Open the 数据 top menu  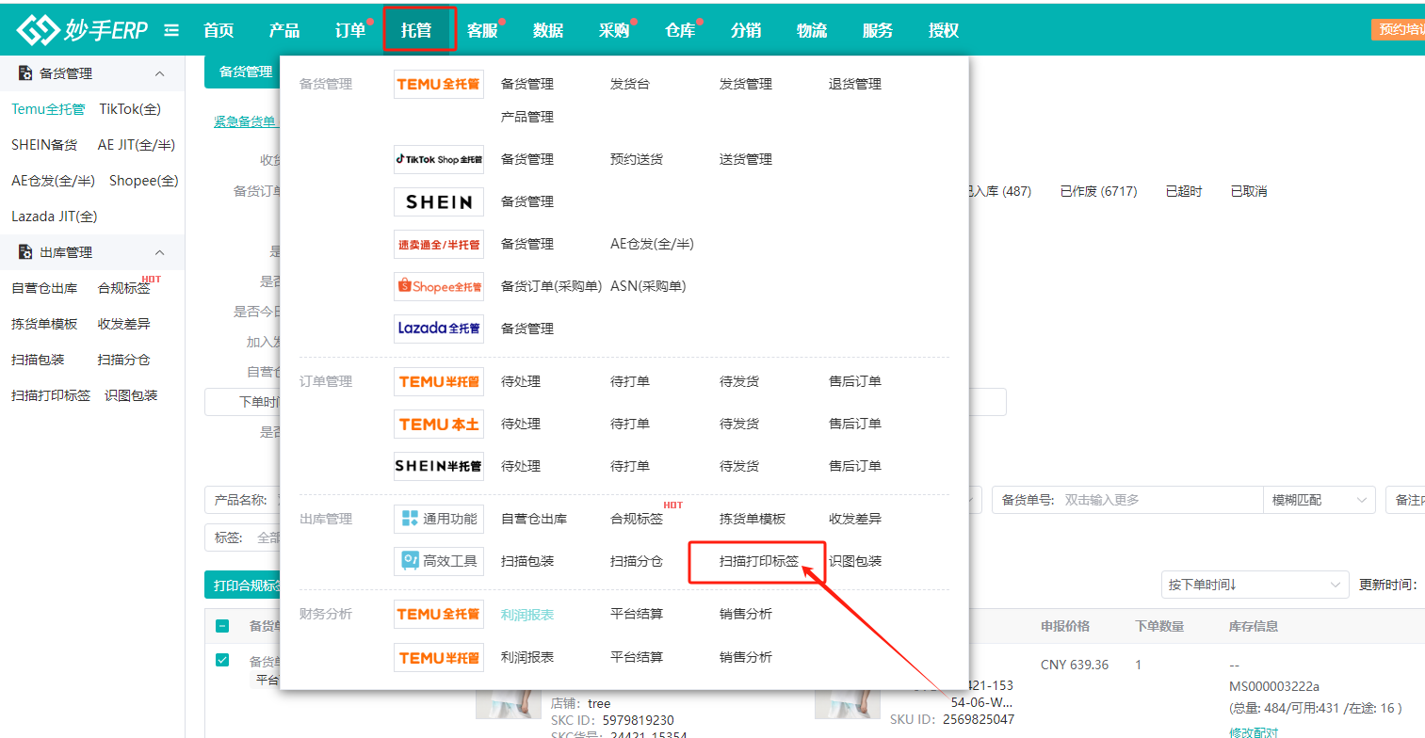[x=548, y=30]
